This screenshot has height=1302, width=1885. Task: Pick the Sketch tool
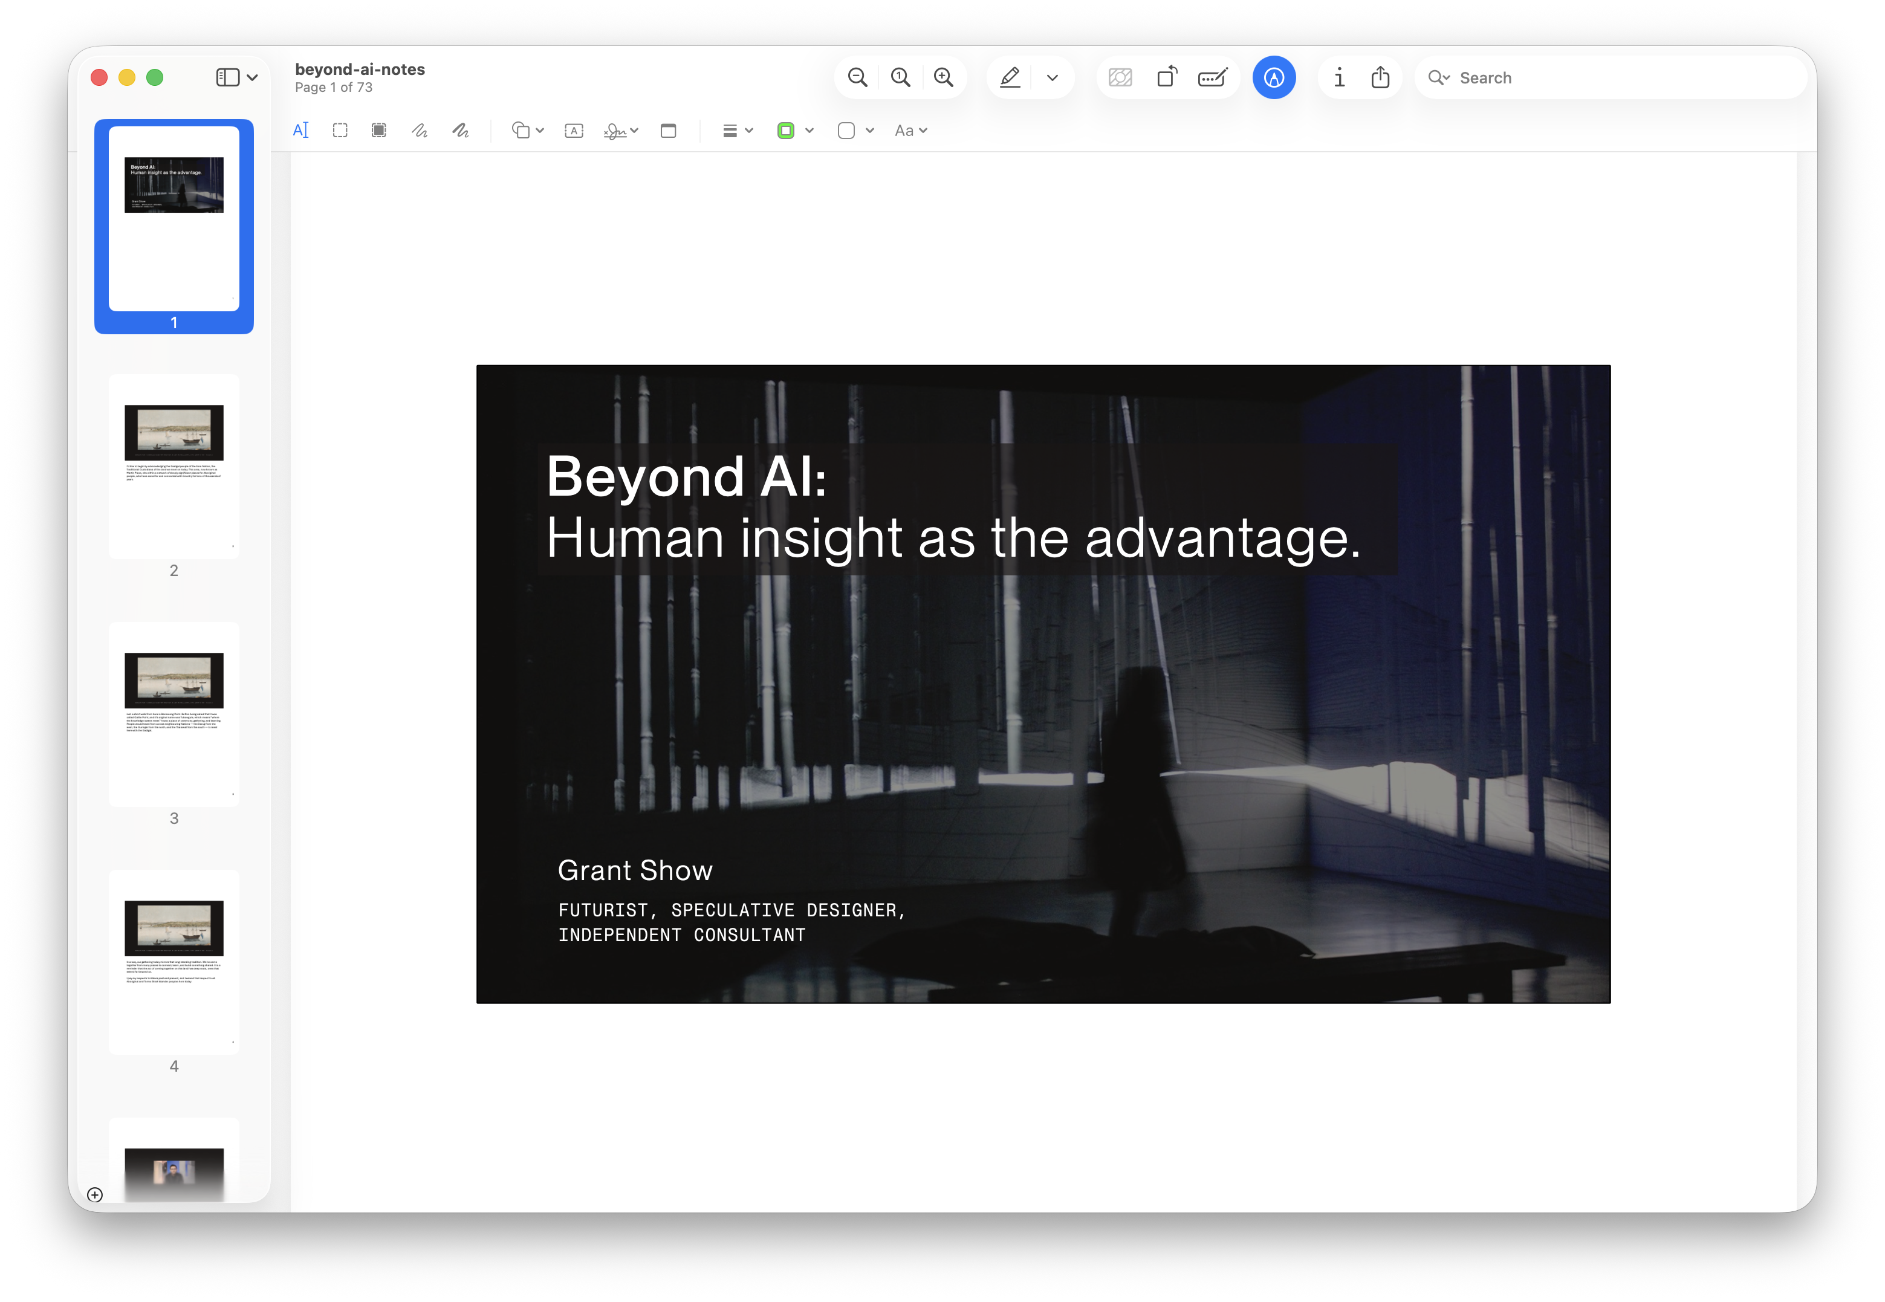point(418,131)
